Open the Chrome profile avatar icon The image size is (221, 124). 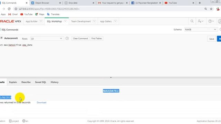218,9
